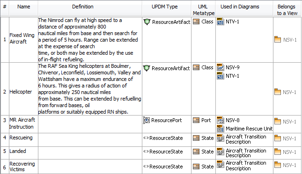Click the ResourceArtifact icon in Fixed Wing Aircraft row
302x174 pixels.
point(147,22)
